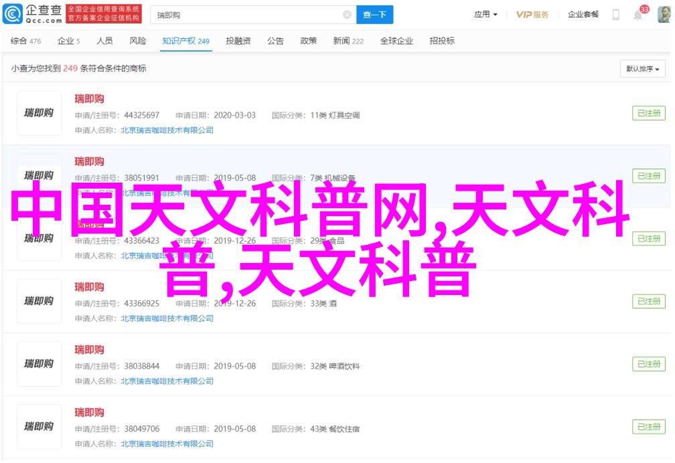This screenshot has height=463, width=675.
Task: Open the 默认排序 sort dropdown
Action: [643, 69]
